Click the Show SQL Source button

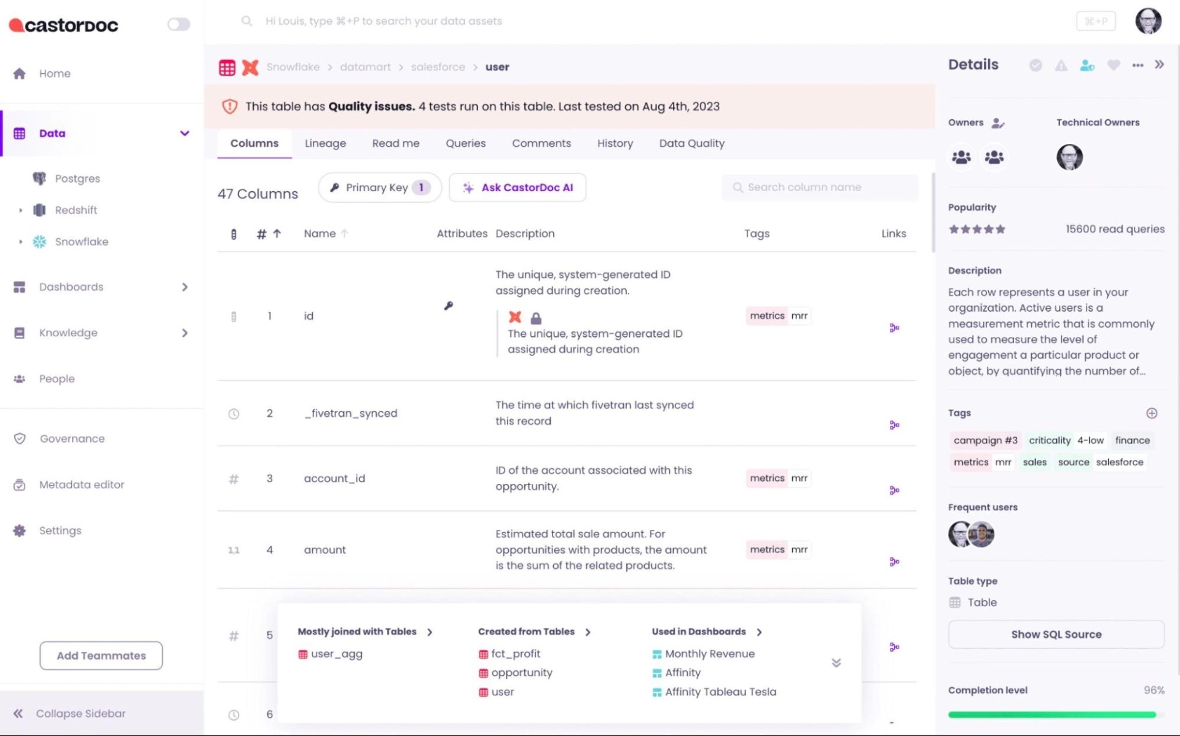[x=1056, y=635]
